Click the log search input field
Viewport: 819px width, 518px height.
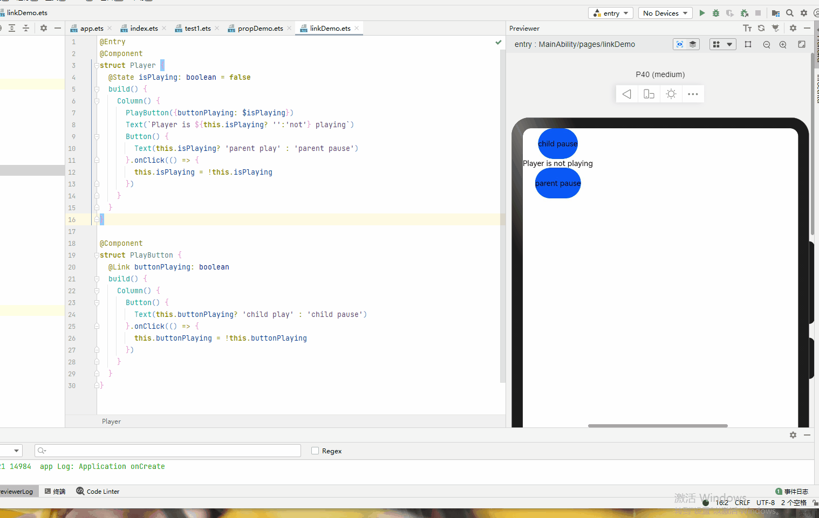point(168,451)
